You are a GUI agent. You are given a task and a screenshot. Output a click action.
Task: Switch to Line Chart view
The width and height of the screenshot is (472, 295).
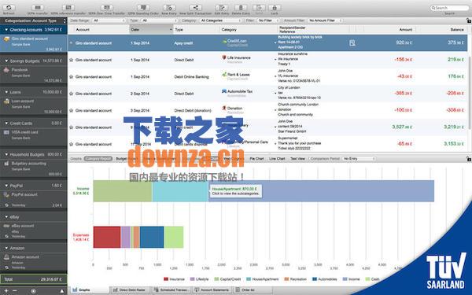(x=277, y=159)
